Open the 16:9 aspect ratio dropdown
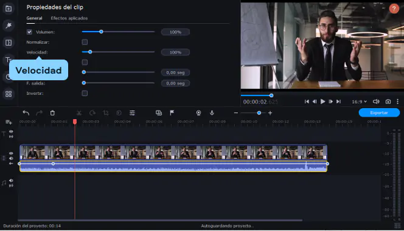Screen dimensions: 404x231 coord(359,102)
